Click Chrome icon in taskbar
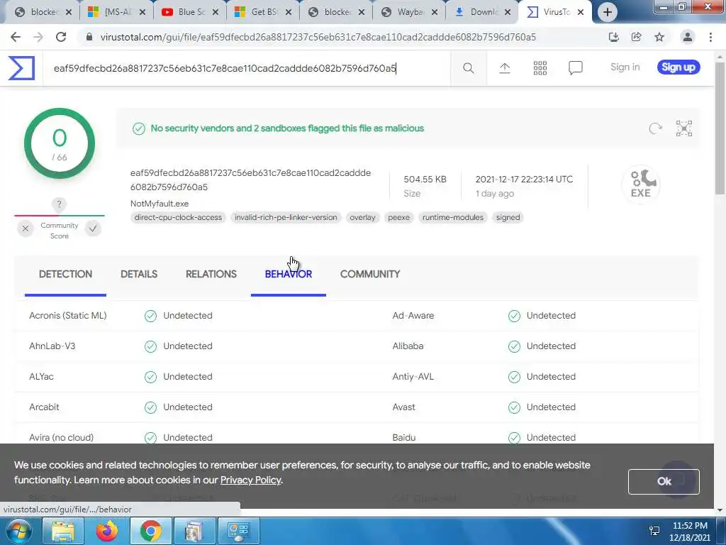The image size is (726, 545). pyautogui.click(x=150, y=531)
